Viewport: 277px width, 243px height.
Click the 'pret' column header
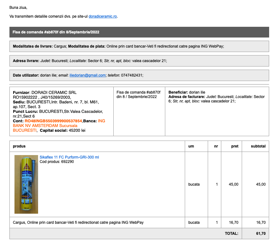pos(235,146)
